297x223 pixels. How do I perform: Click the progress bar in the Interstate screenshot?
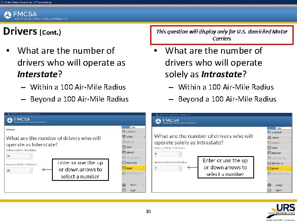click(134, 127)
